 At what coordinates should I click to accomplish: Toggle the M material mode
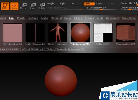pos(73,4)
